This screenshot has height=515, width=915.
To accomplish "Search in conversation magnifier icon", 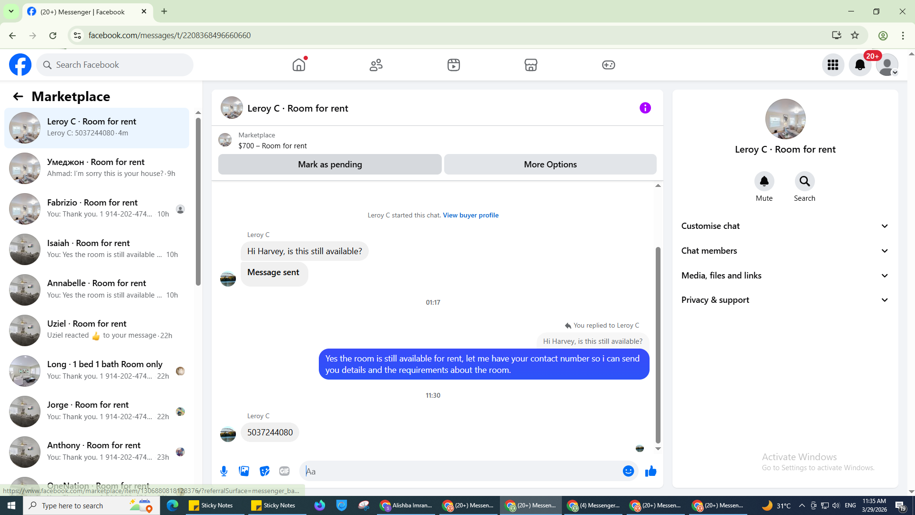I will click(805, 181).
